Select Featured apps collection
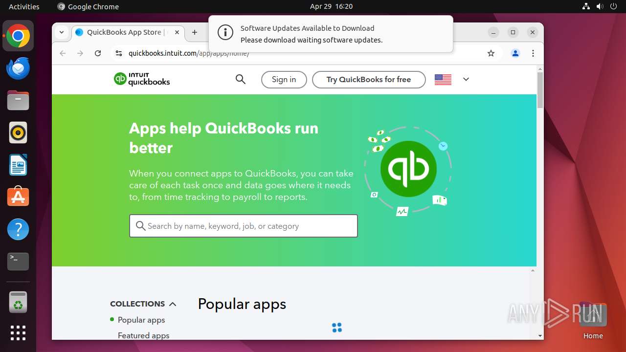This screenshot has width=626, height=352. (x=143, y=335)
